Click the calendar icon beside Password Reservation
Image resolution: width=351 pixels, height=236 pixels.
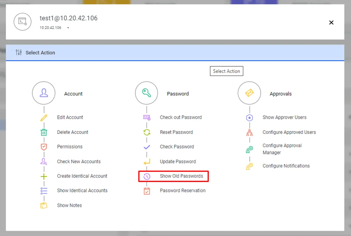147,191
